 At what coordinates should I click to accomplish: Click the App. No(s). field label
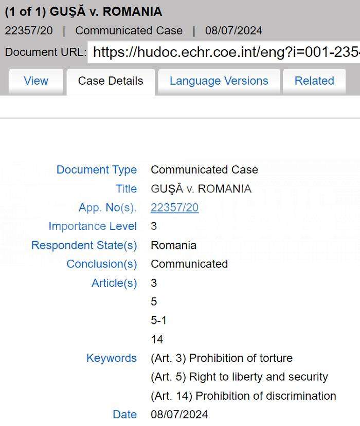coord(107,208)
